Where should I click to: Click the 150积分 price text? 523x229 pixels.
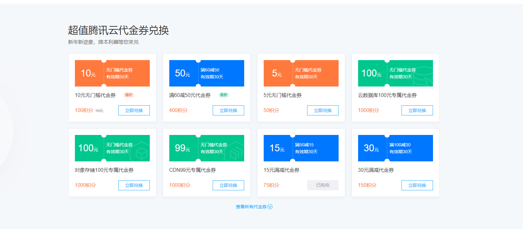(367, 185)
